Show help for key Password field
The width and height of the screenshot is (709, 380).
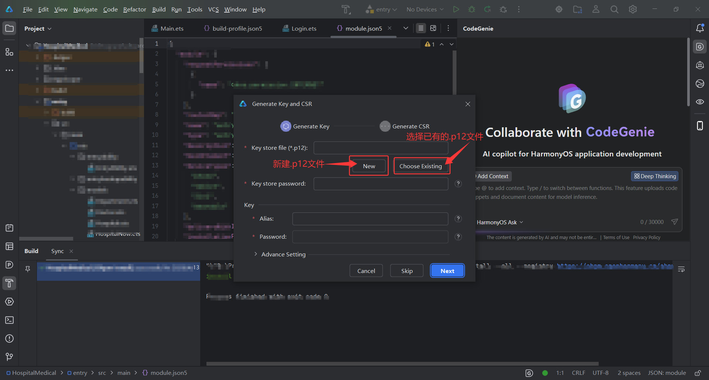[x=458, y=237]
